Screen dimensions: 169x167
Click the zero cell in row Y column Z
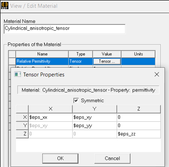pyautogui.click(x=138, y=126)
